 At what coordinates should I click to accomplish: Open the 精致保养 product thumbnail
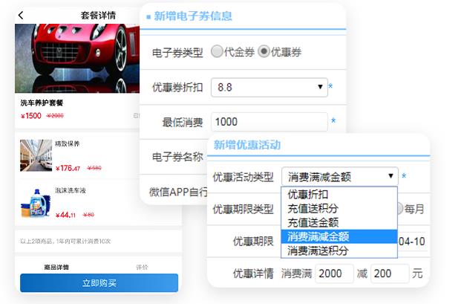(36, 155)
